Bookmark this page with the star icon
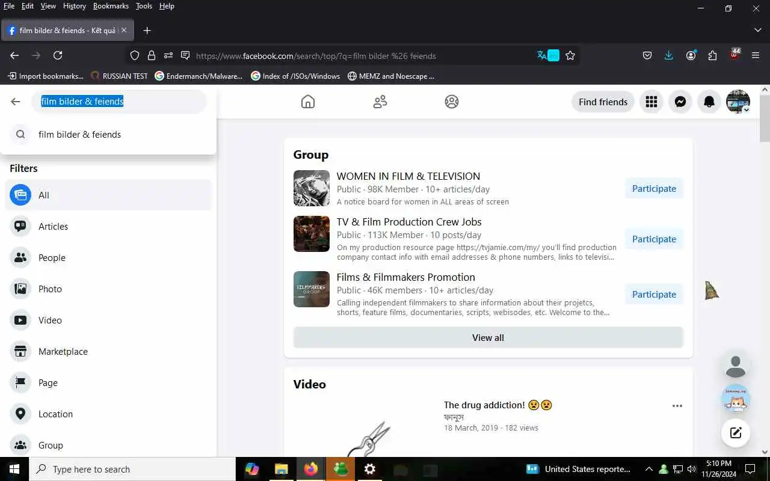The height and width of the screenshot is (481, 770). pyautogui.click(x=570, y=55)
